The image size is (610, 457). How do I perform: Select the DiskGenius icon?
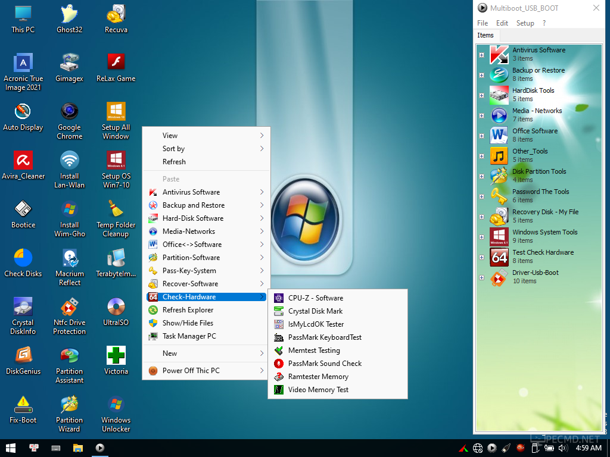coord(23,361)
